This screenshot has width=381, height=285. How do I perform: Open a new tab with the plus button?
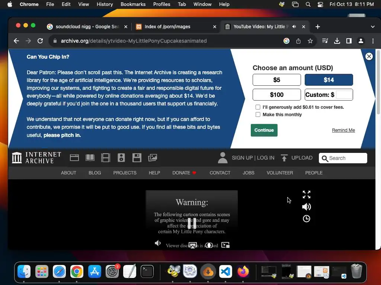pos(318,27)
